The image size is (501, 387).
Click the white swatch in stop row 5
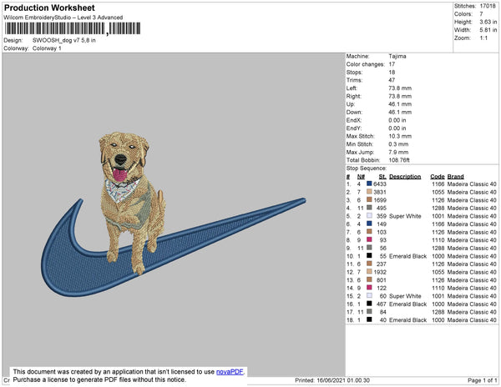click(x=369, y=216)
